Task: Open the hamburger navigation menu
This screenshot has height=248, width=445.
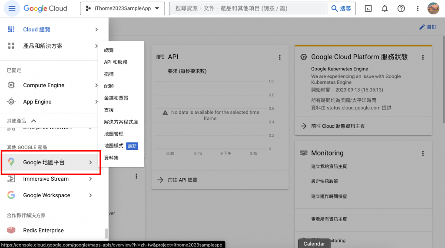Action: point(12,9)
